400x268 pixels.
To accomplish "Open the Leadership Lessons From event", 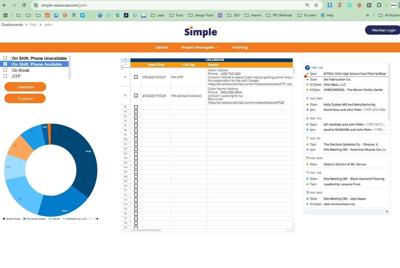I will (x=342, y=184).
